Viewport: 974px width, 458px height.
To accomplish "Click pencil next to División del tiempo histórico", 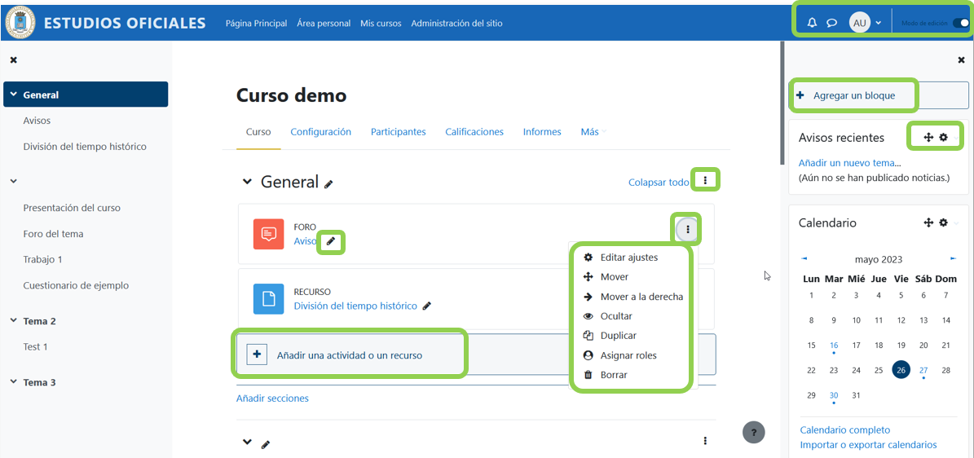I will (426, 306).
